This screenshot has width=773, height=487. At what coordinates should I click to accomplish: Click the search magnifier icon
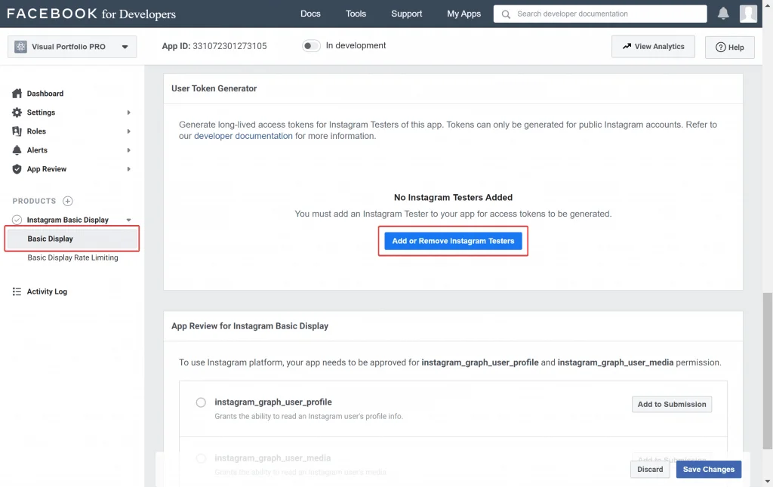click(x=505, y=14)
